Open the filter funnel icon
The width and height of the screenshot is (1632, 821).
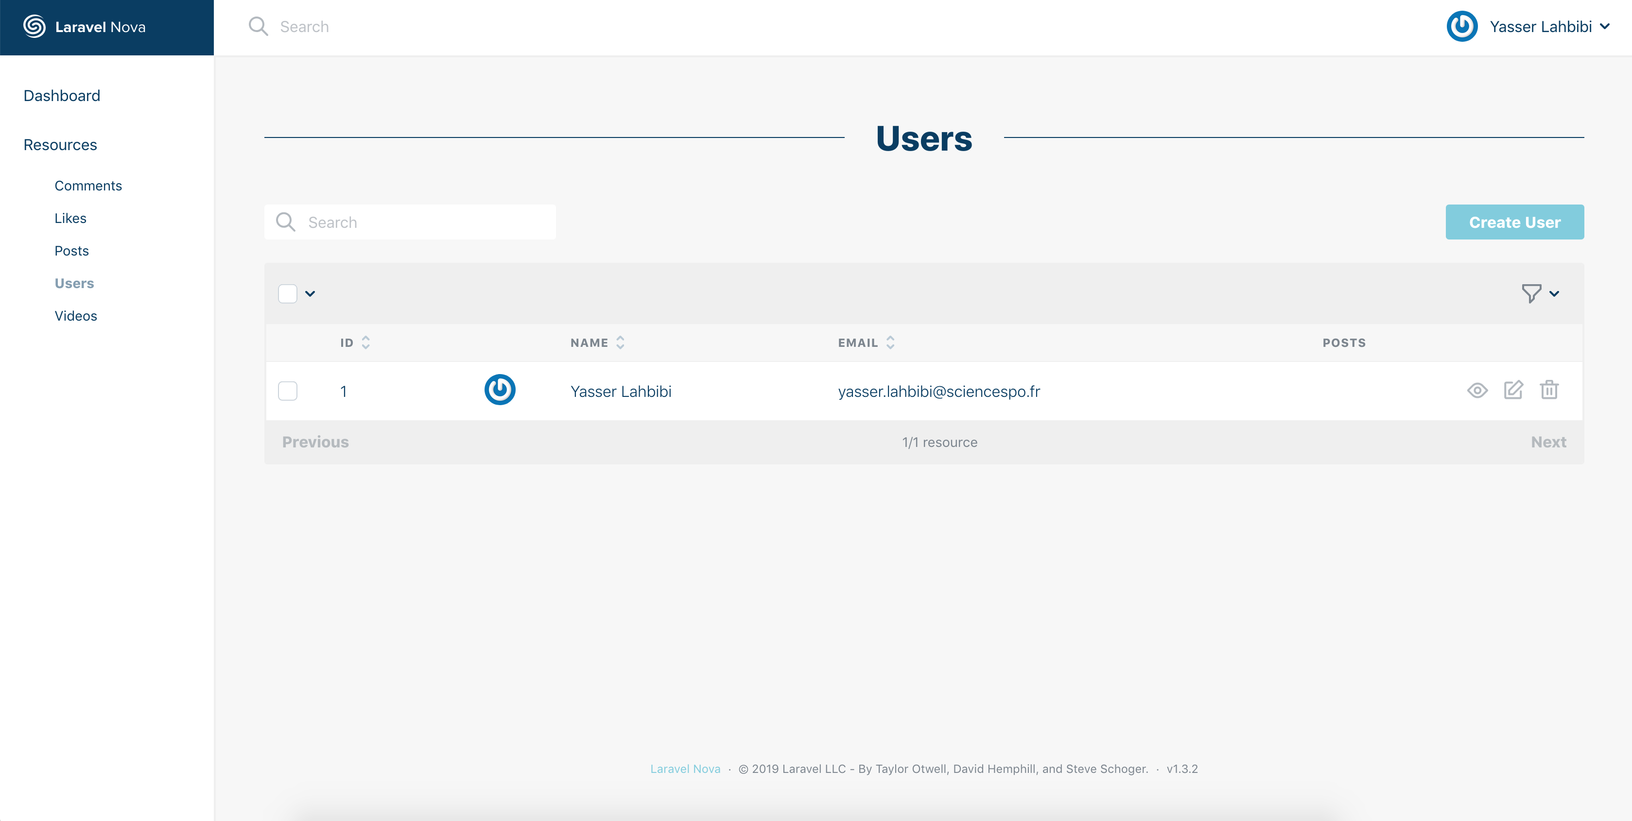pyautogui.click(x=1531, y=293)
